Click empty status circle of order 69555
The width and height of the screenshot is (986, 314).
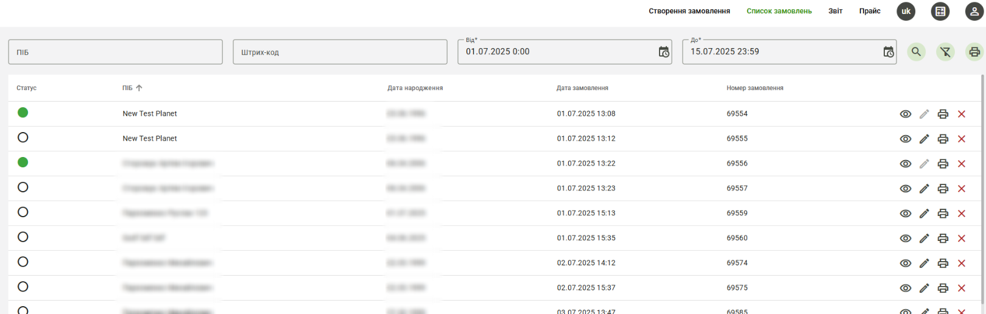click(x=23, y=138)
